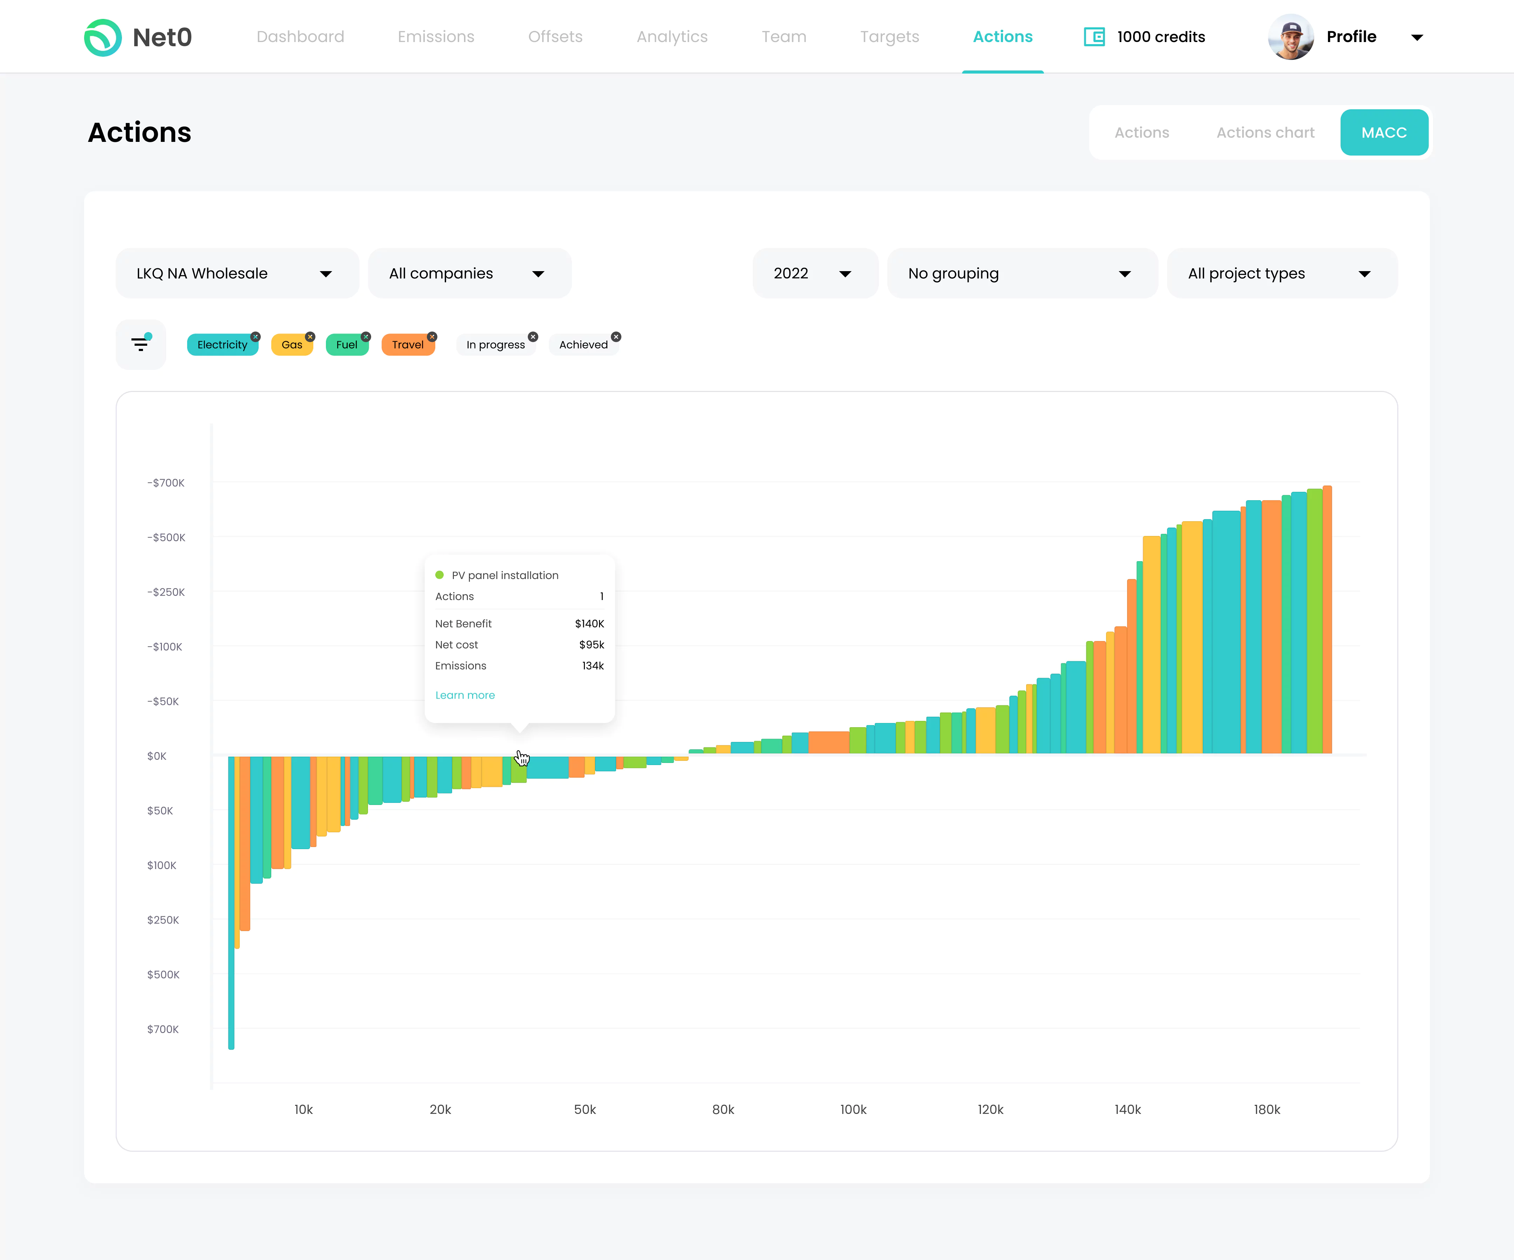This screenshot has width=1514, height=1260.
Task: Click the Learn more link in tooltip
Action: point(465,695)
